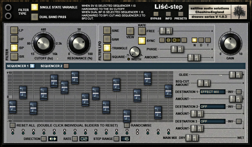Screen dimensions: 252x147
Task: Click the LFO VIEW button
Action: [x=130, y=31]
